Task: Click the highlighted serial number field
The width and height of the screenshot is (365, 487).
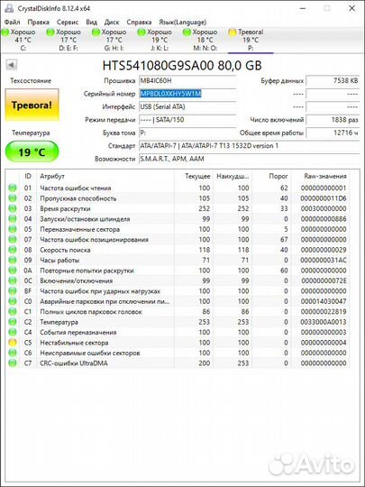Action: (x=187, y=94)
